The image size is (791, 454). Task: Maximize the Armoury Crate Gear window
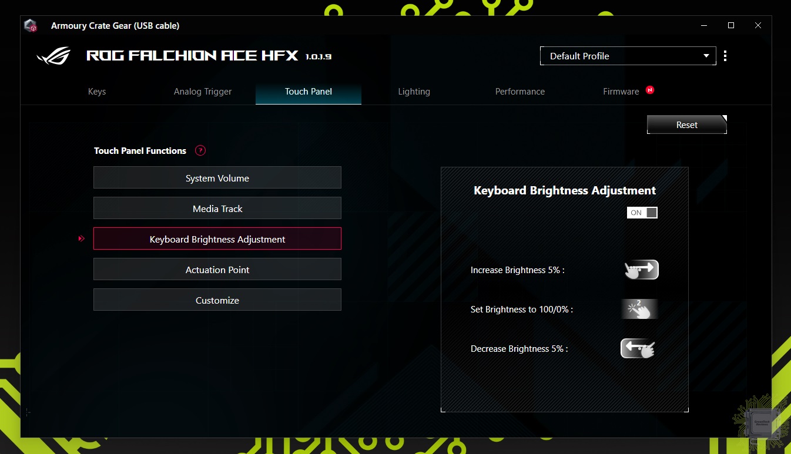[731, 25]
